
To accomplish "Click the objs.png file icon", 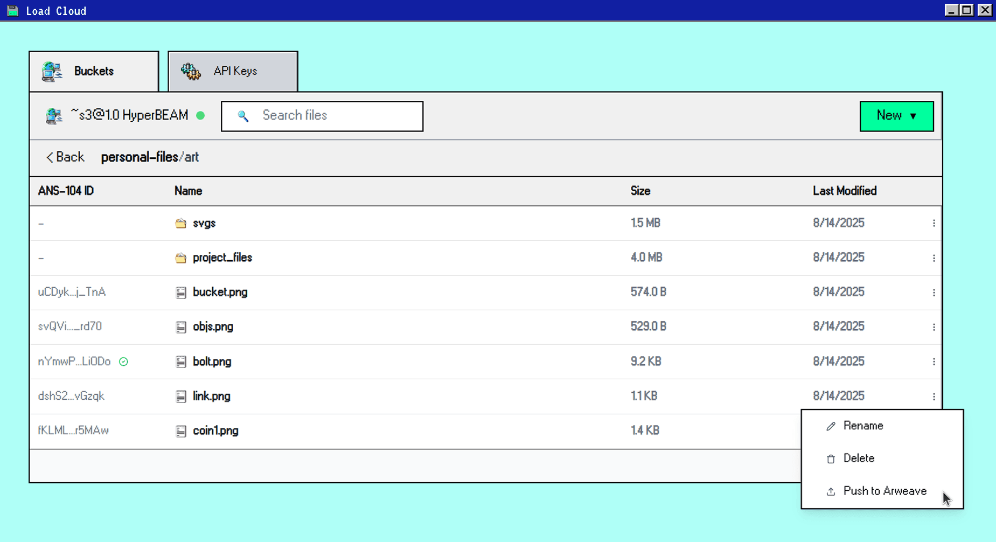I will (x=181, y=327).
